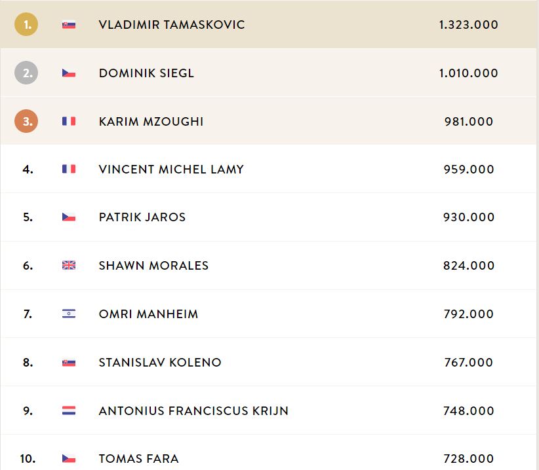Select the rank number 7 row marker
539x470 pixels.
[x=28, y=314]
